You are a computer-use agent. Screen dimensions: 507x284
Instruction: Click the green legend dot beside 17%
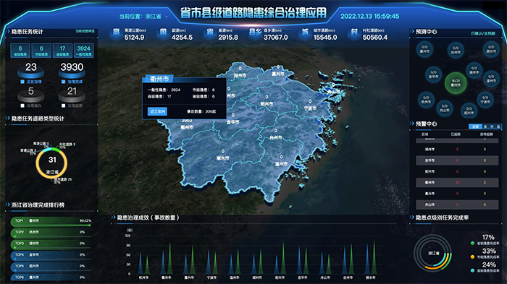tap(472, 243)
